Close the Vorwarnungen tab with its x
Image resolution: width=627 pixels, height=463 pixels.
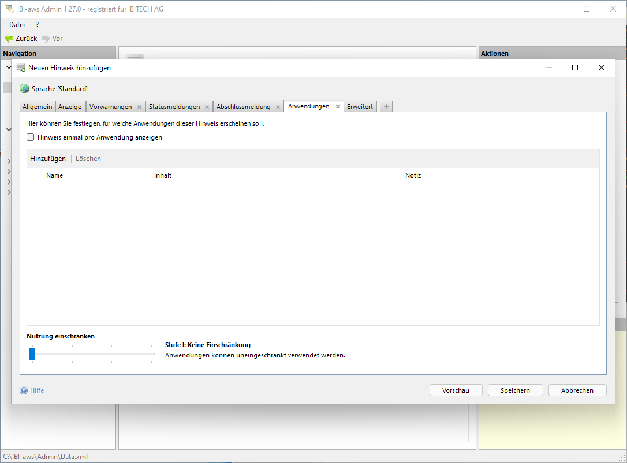click(x=139, y=107)
